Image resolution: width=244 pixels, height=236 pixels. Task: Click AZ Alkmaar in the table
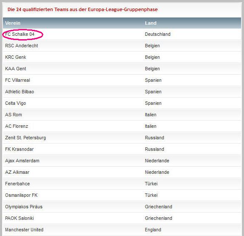(17, 172)
